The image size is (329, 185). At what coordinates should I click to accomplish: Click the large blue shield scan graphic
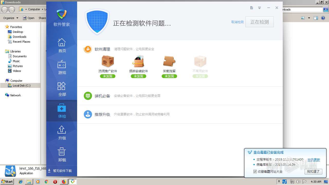[x=97, y=22]
